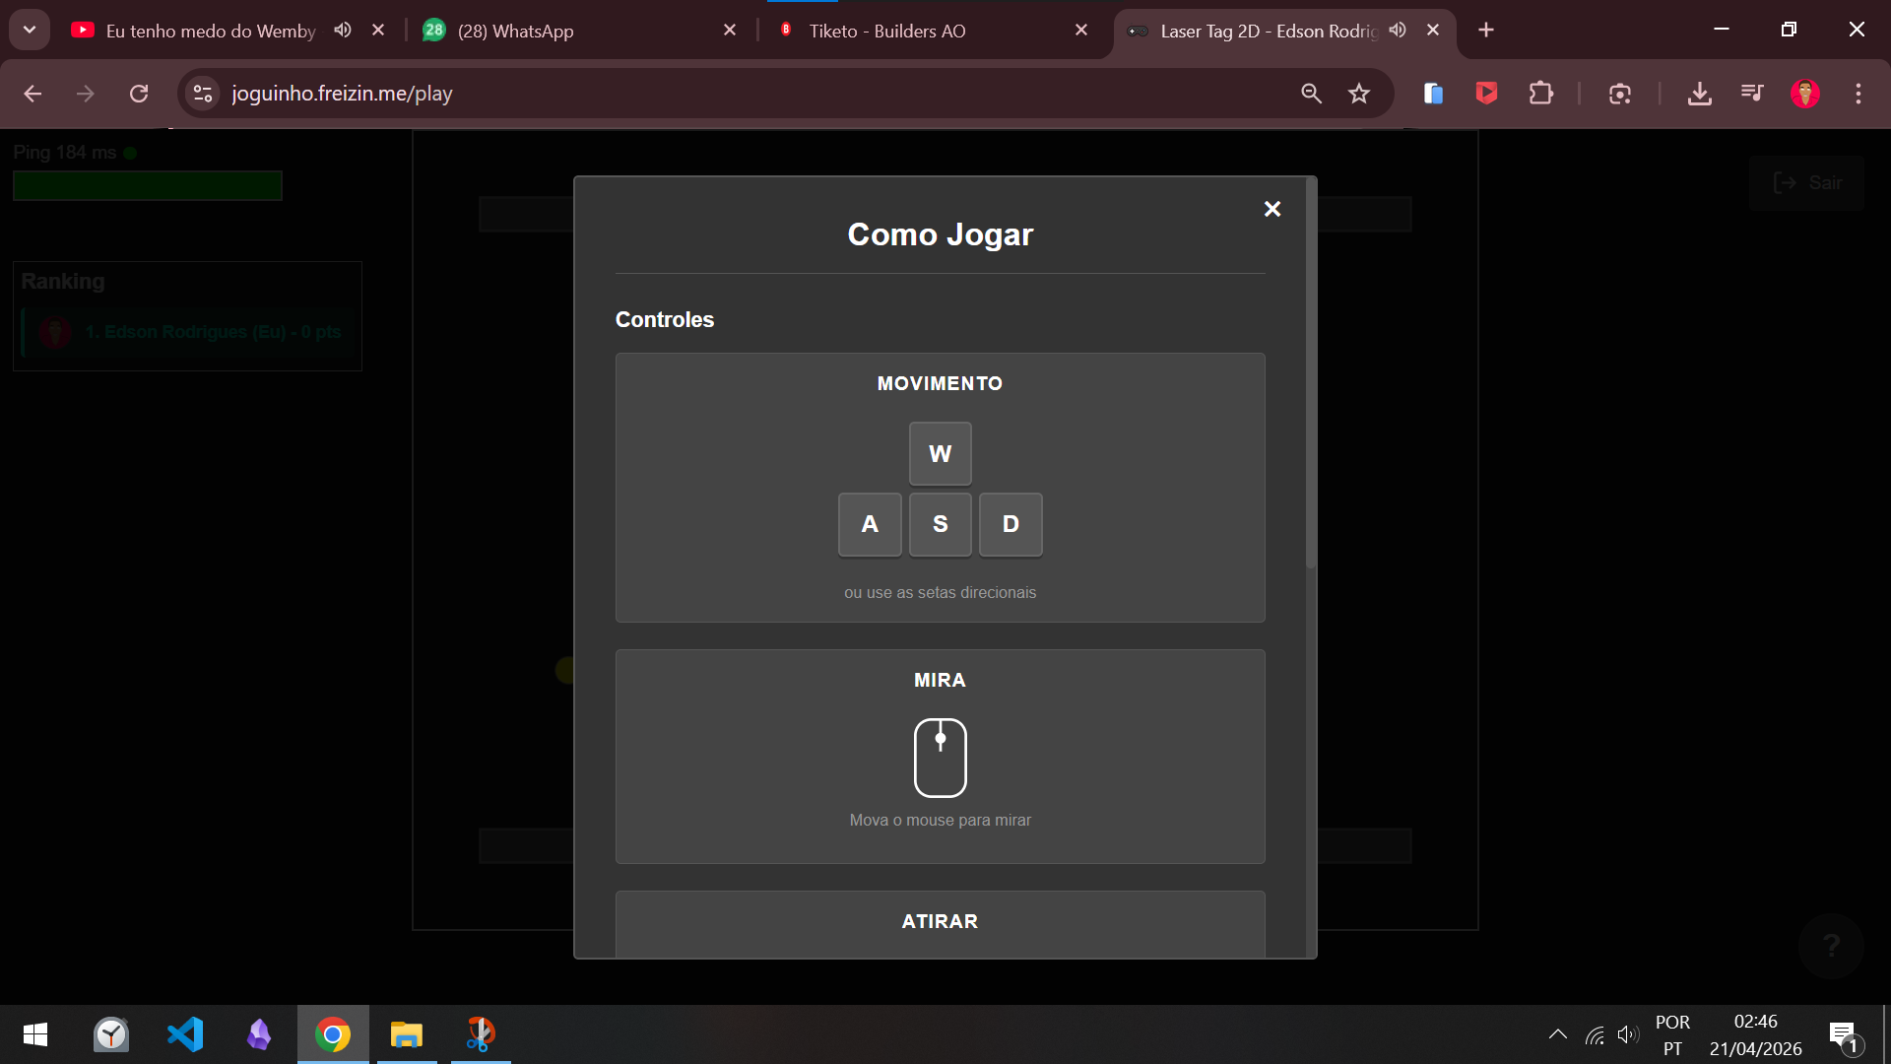The width and height of the screenshot is (1891, 1064).
Task: Open the Extensions puzzle icon
Action: (1540, 94)
